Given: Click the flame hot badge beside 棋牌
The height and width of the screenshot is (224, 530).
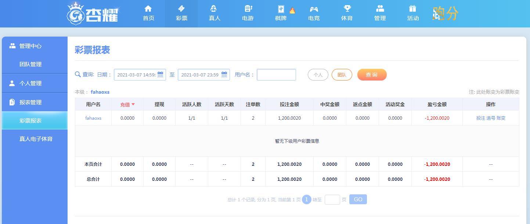Looking at the screenshot, I should tap(292, 10).
